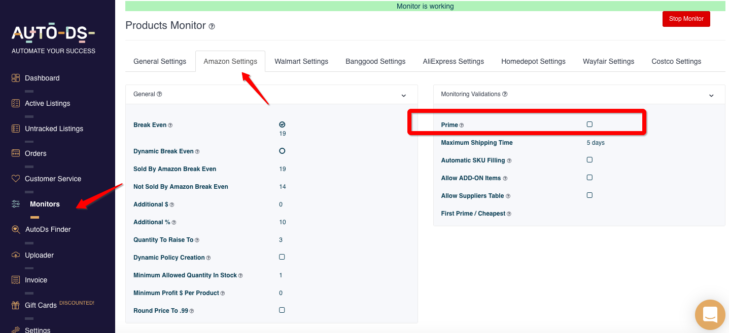Open the AliExpress Settings tab
Screen dimensions: 729x333
click(454, 61)
